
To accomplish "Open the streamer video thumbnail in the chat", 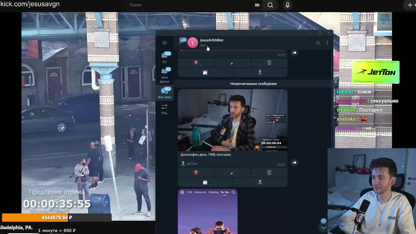I will (232, 120).
